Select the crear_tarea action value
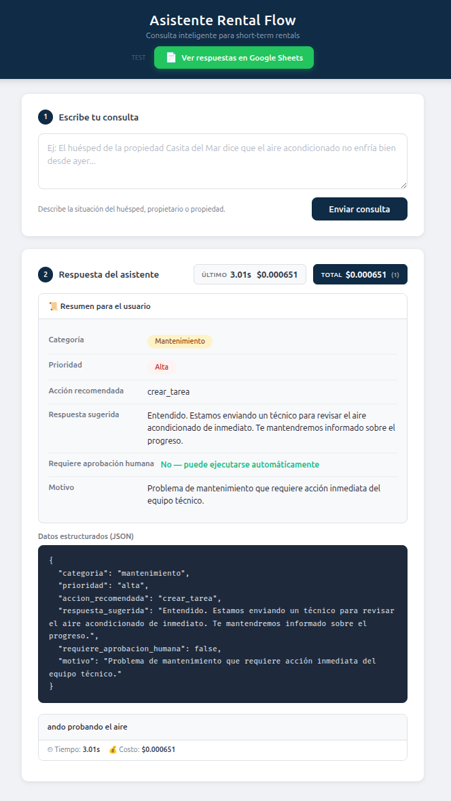451x801 pixels. point(168,392)
